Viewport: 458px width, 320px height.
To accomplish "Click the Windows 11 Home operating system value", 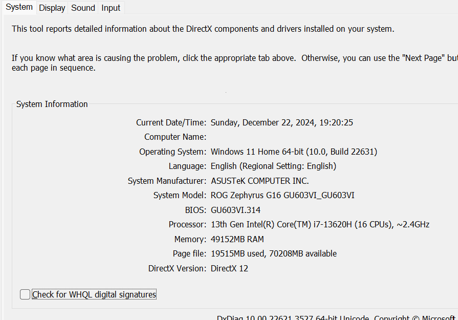I will [x=294, y=152].
